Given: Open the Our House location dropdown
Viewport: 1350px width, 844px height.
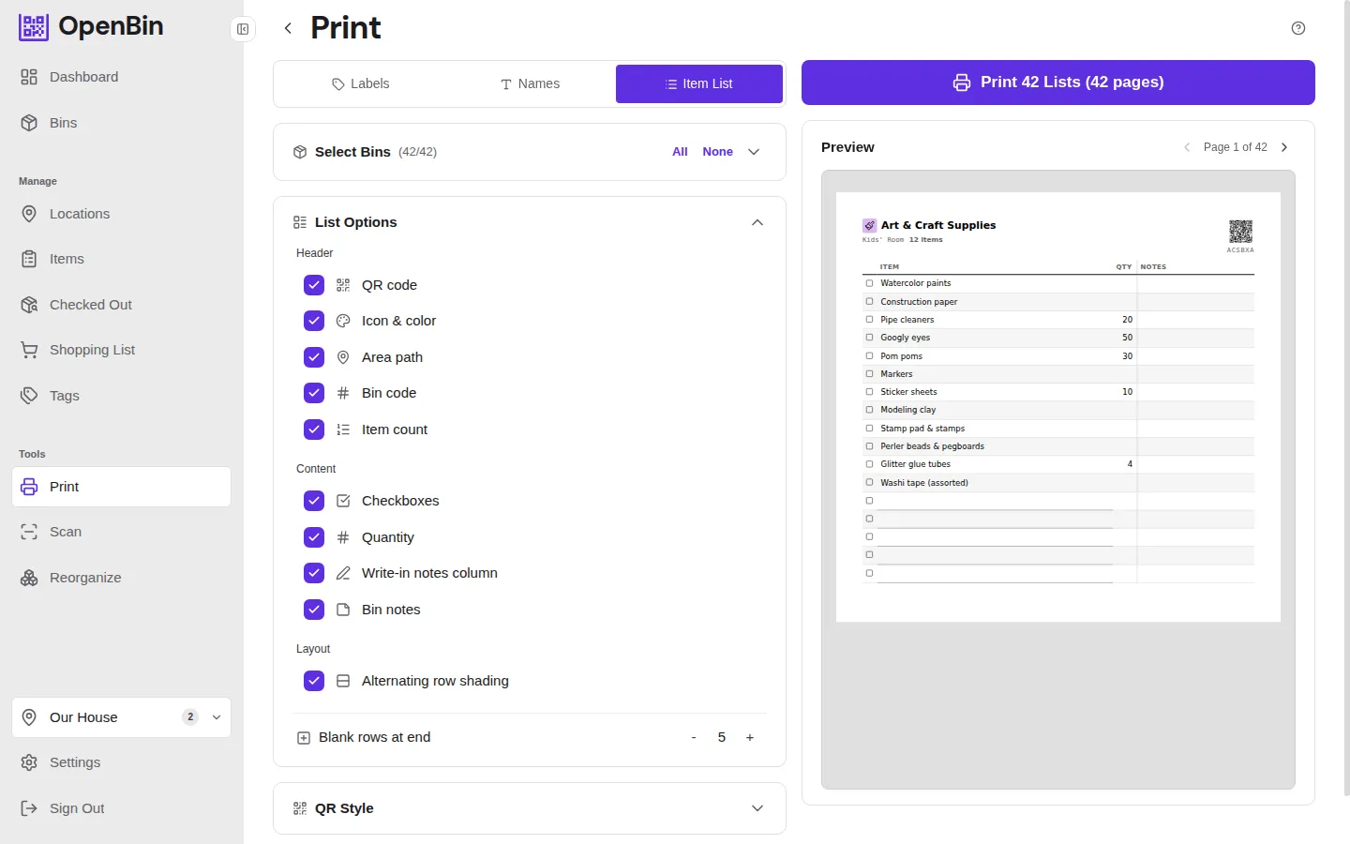Looking at the screenshot, I should 122,717.
